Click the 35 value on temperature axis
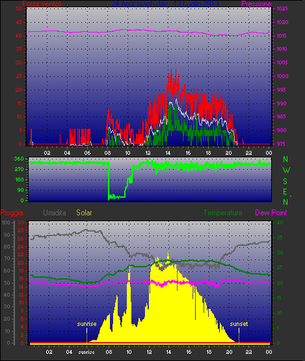Image resolution: width=305 pixels, height=361 pixels. point(280,237)
